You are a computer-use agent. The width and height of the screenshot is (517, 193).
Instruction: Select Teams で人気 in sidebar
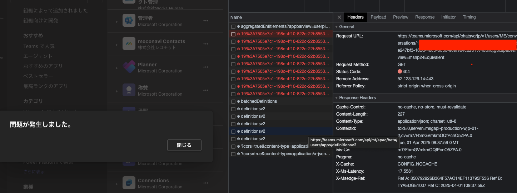39,46
